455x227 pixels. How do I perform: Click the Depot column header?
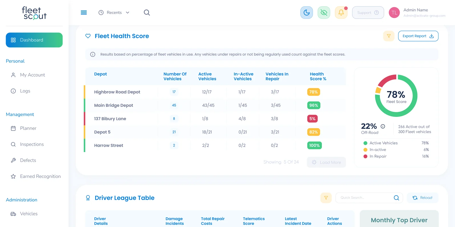[100, 74]
